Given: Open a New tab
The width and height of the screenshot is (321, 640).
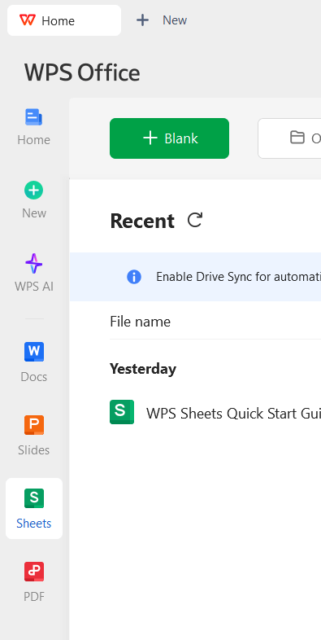Looking at the screenshot, I should coord(162,20).
